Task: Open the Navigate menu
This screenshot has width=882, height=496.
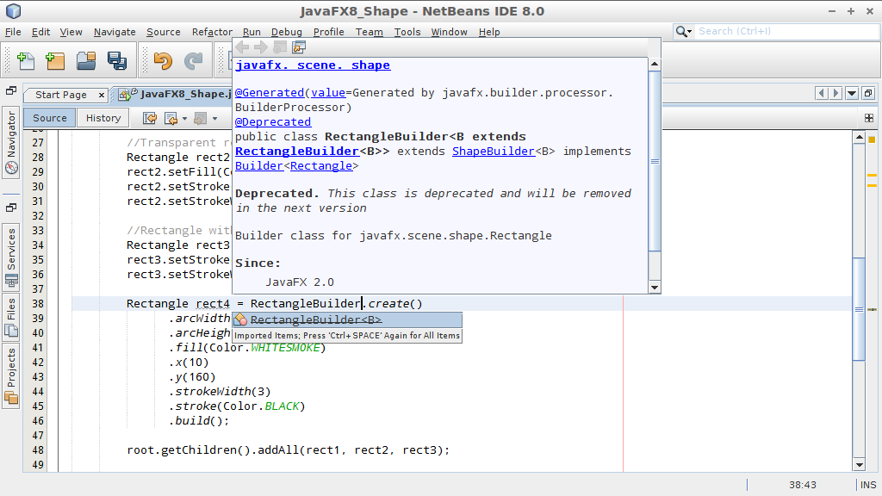Action: pos(115,32)
